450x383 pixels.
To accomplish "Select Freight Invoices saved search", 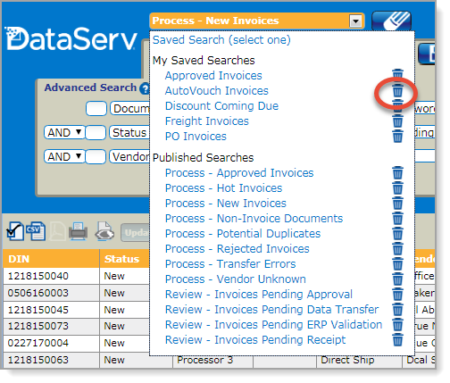I will [207, 121].
